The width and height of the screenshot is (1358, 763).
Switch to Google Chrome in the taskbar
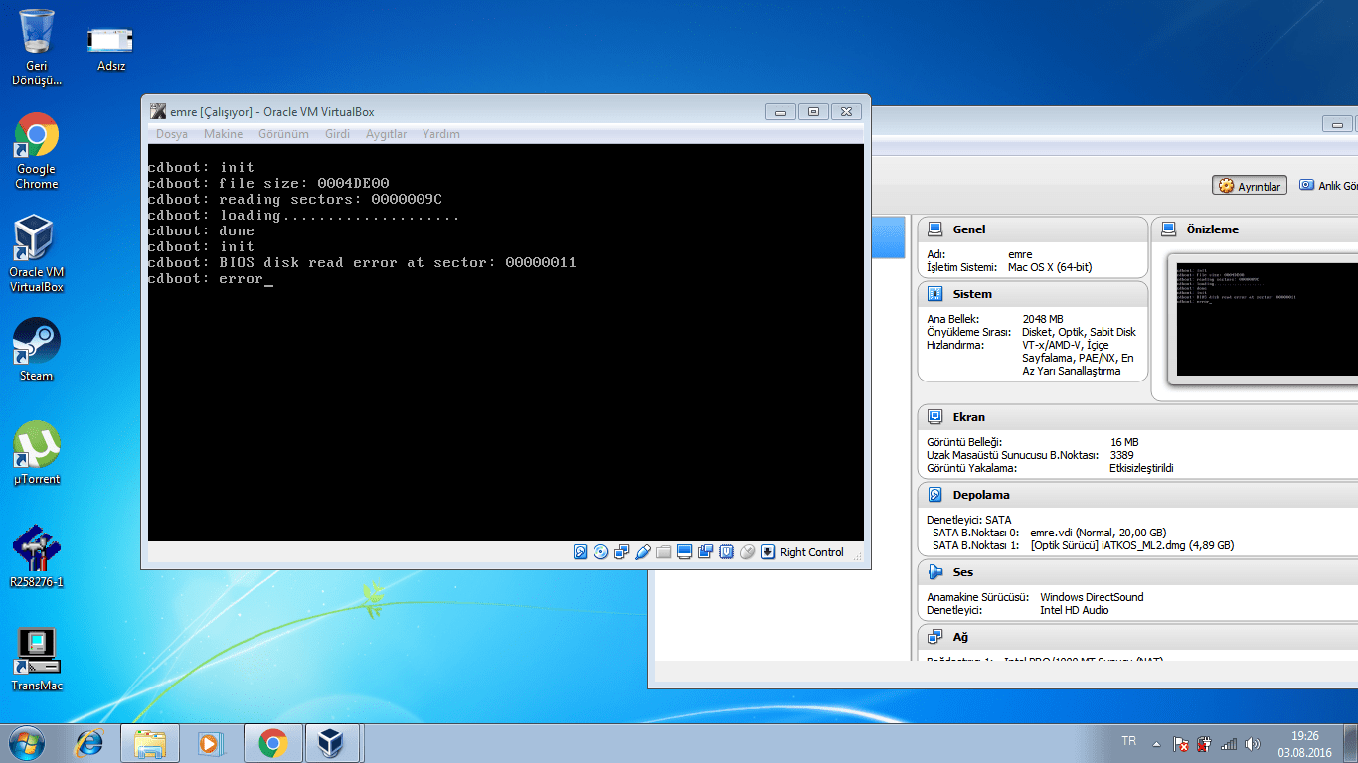pos(272,743)
